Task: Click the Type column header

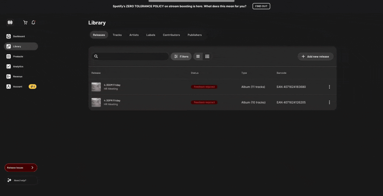Action: [244, 73]
